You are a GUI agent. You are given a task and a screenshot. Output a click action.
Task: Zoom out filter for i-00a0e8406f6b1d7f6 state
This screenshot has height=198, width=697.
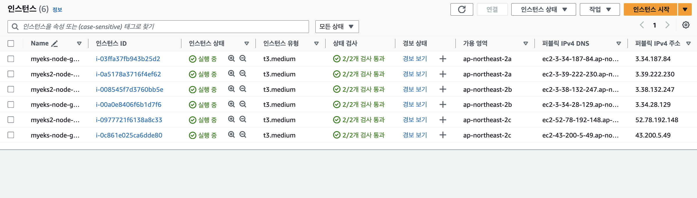click(243, 104)
